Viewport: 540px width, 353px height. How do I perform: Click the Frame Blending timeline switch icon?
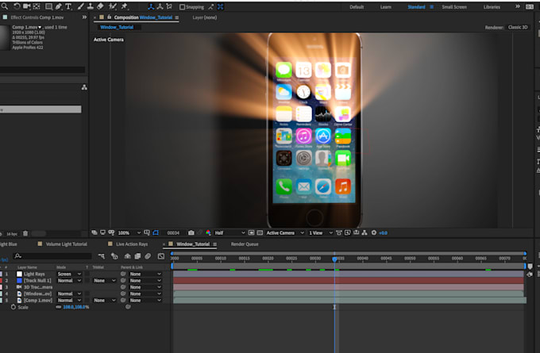(137, 256)
